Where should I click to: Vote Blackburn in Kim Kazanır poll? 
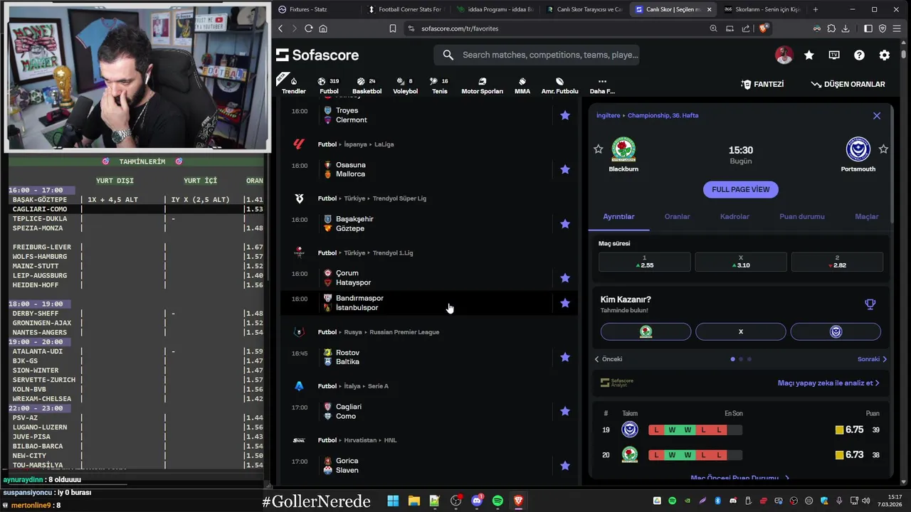coord(646,331)
